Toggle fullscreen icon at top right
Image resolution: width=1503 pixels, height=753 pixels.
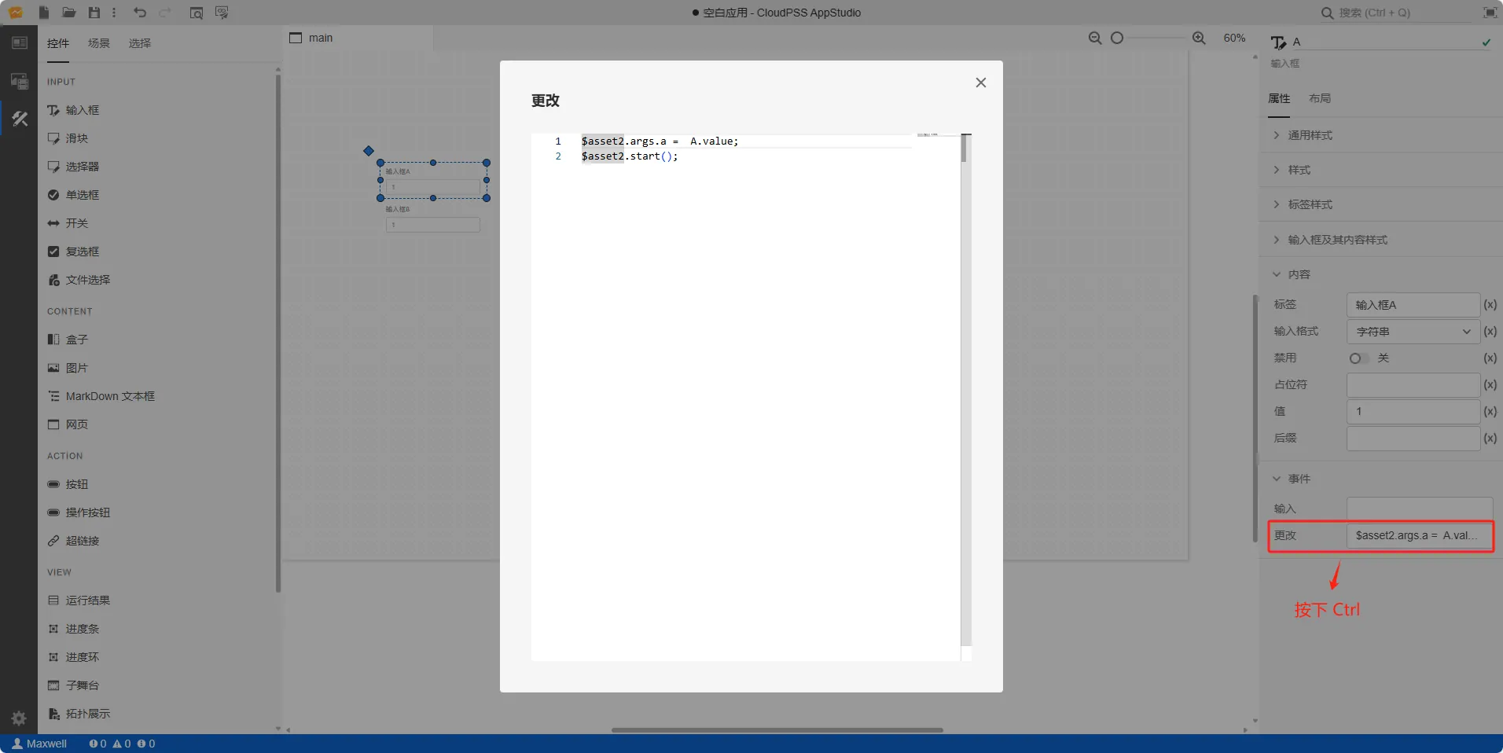1489,13
